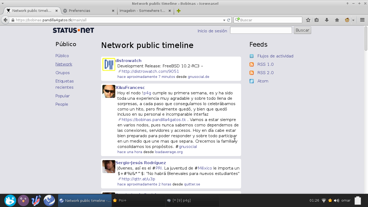368x207 pixels.
Task: Open the !p4g group link
Action: (147, 93)
